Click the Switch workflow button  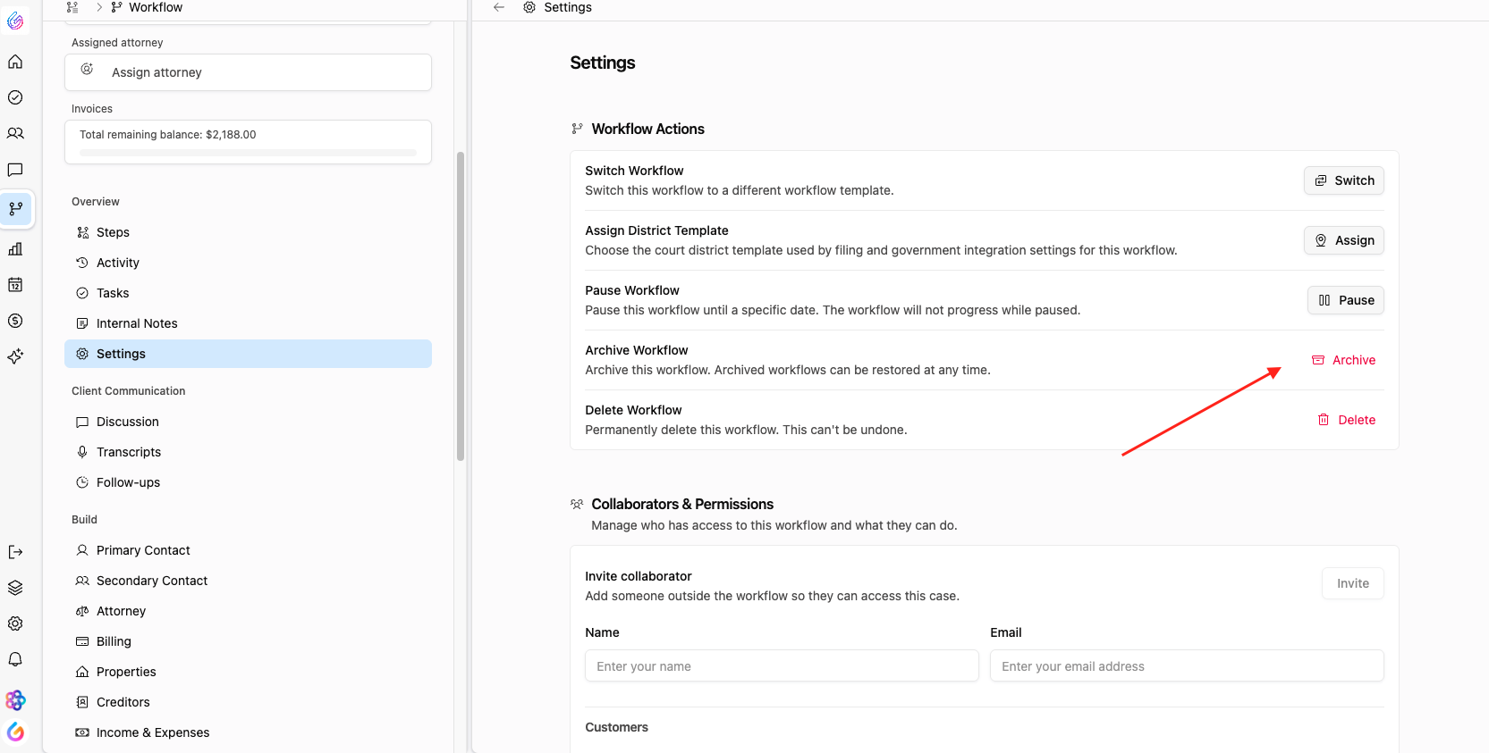click(x=1343, y=180)
